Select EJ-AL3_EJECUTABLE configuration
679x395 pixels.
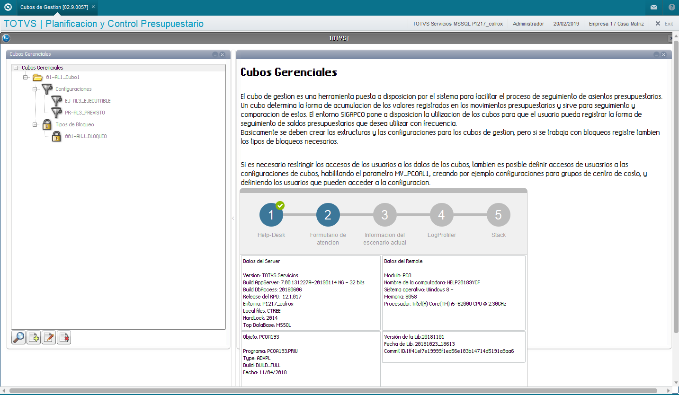[88, 101]
